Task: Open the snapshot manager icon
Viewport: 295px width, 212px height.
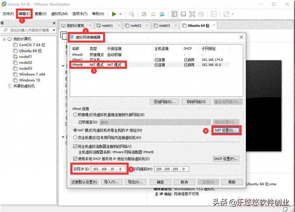Action: [x=162, y=14]
